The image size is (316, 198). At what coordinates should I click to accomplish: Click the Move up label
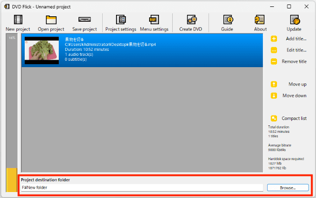[x=297, y=84]
